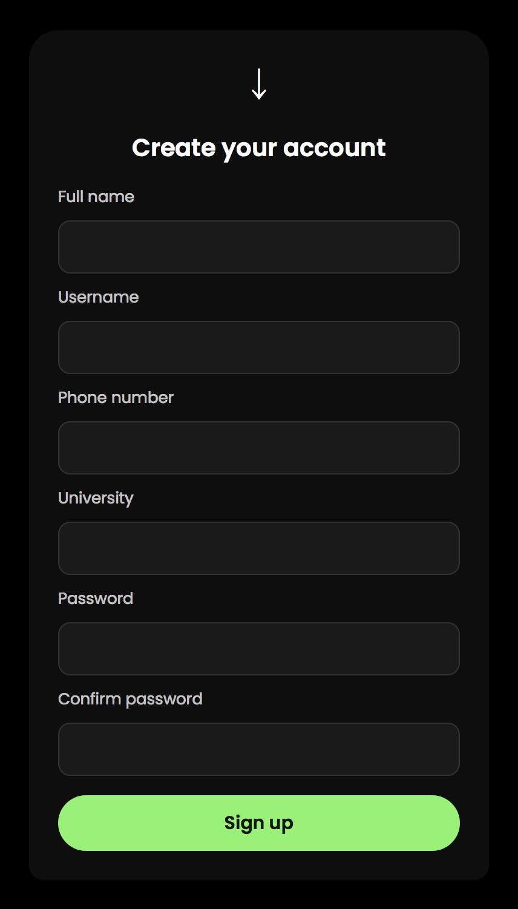The height and width of the screenshot is (909, 518).
Task: Click the word Create in the heading
Action: coord(174,147)
